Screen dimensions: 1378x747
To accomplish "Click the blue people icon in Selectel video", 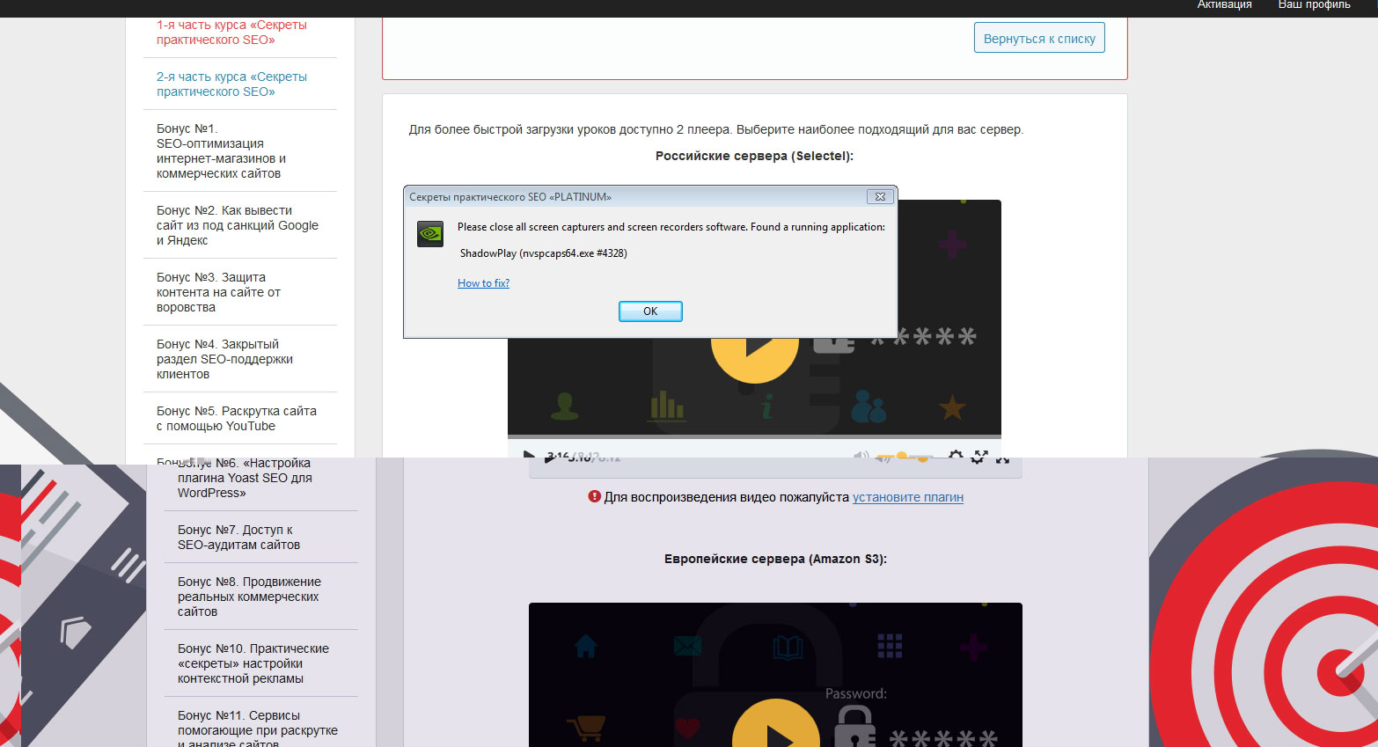I will pos(869,406).
